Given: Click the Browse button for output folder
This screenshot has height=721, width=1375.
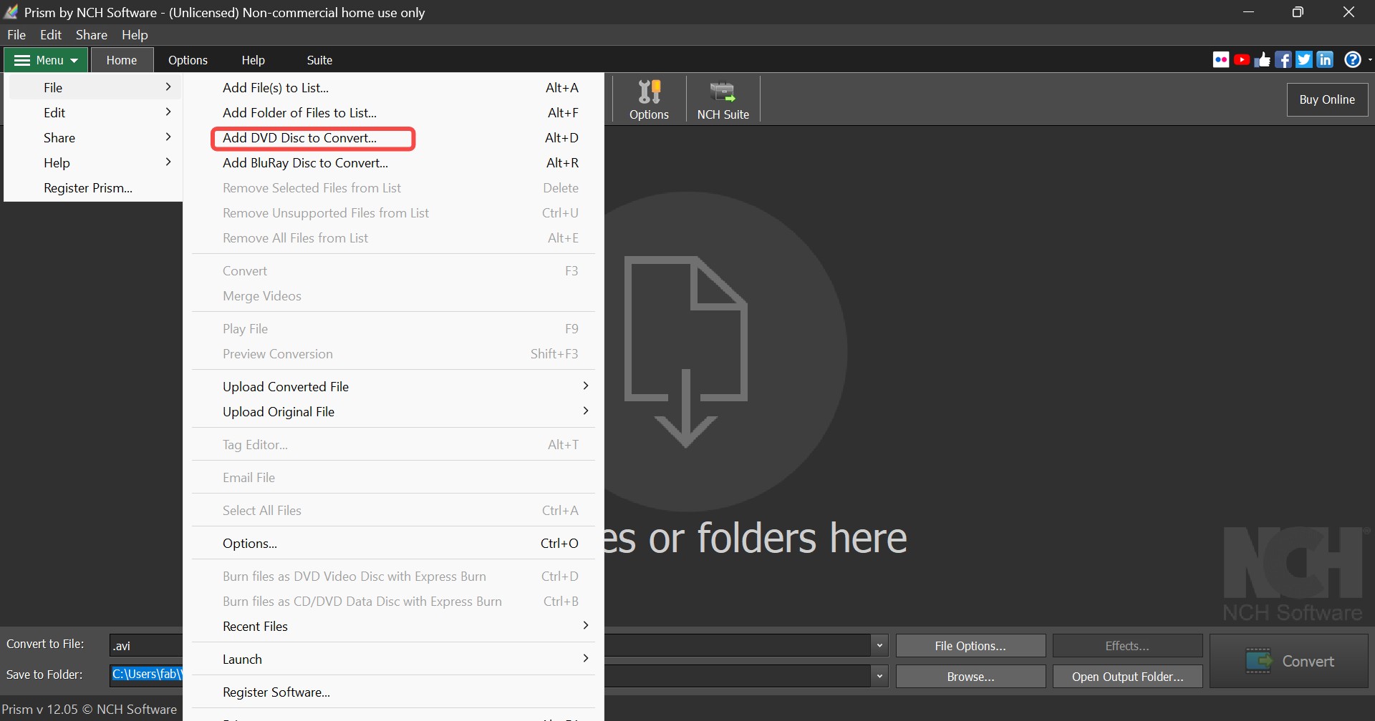Looking at the screenshot, I should pos(970,675).
